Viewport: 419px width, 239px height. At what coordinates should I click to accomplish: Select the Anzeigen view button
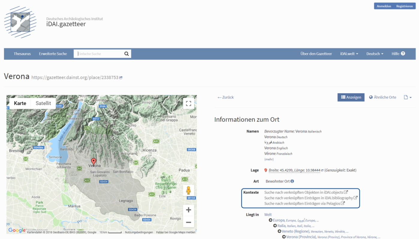[x=351, y=97]
